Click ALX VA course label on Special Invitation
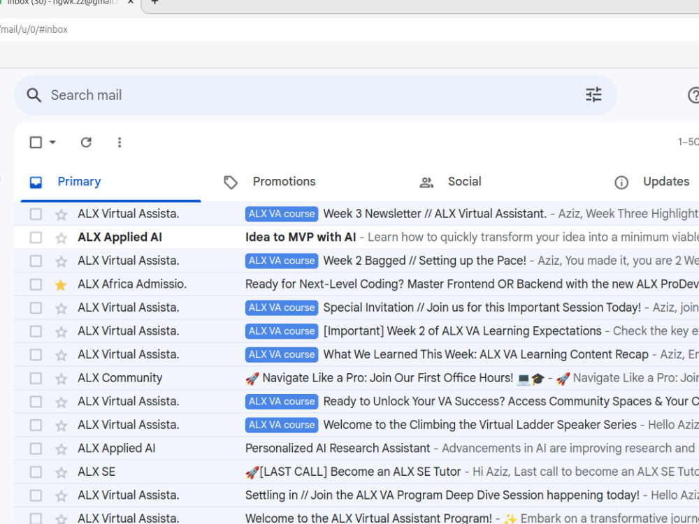Viewport: 699px width, 524px height. coord(282,307)
